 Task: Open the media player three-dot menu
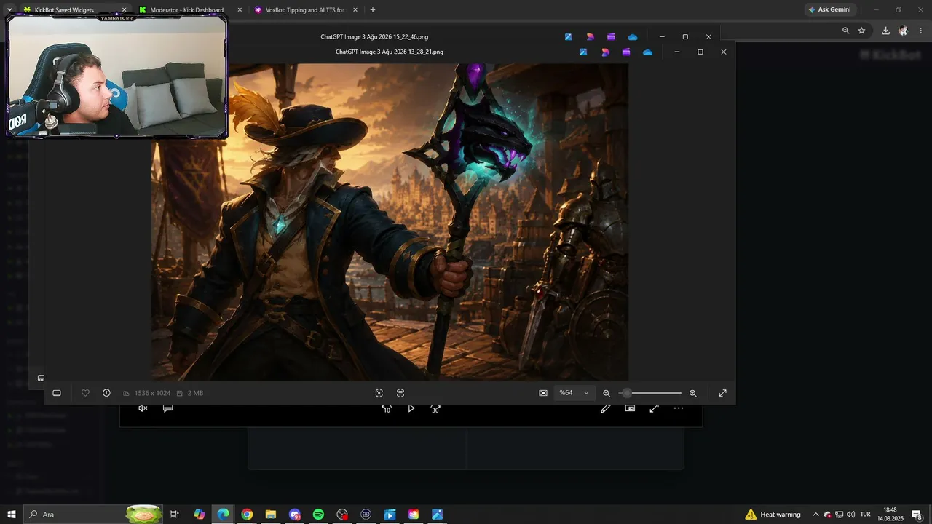(679, 408)
